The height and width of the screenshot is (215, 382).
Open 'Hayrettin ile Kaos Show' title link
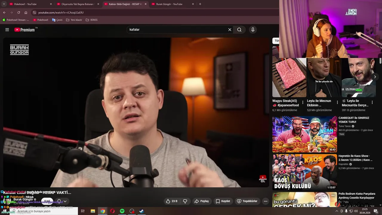pos(355,158)
